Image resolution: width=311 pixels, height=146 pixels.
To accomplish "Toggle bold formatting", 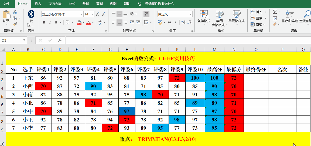I will coord(44,22).
